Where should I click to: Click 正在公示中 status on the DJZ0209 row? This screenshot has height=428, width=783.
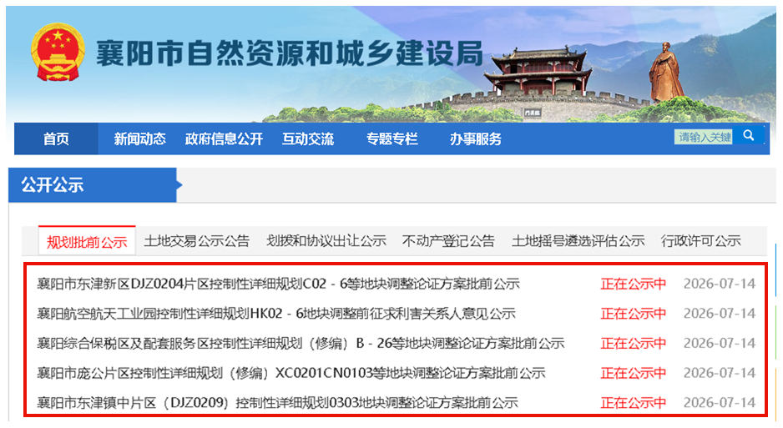634,403
